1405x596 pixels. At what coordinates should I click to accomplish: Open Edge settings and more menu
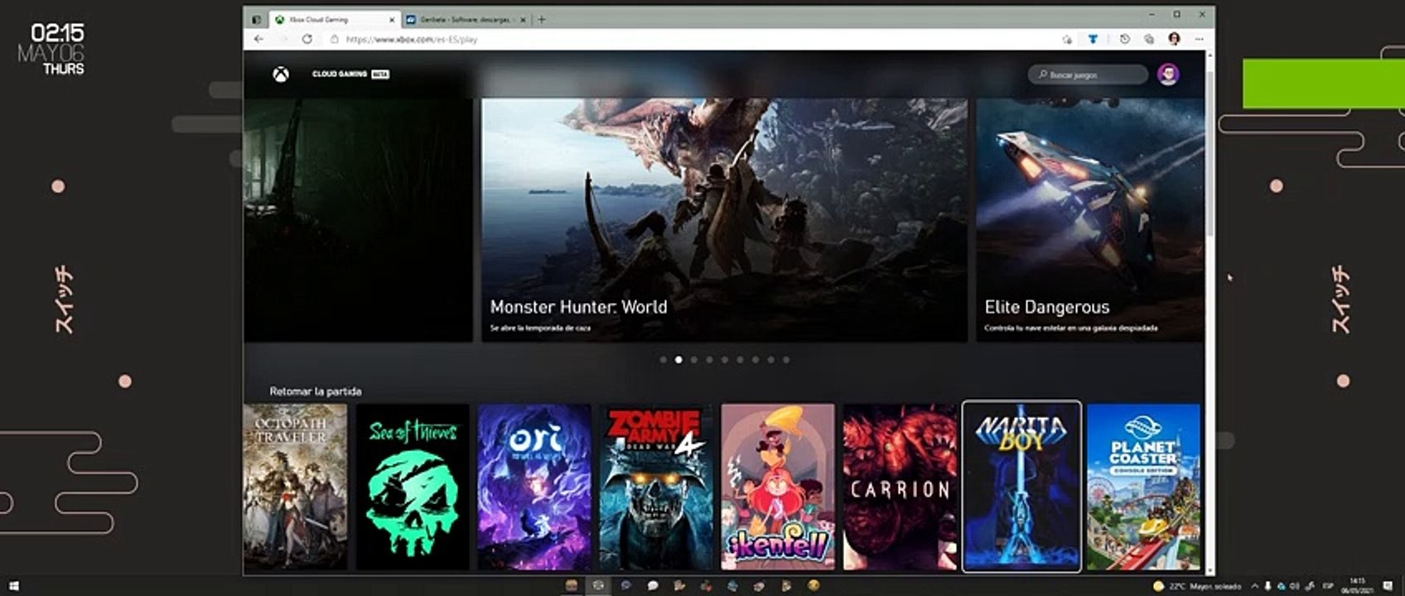pyautogui.click(x=1199, y=39)
